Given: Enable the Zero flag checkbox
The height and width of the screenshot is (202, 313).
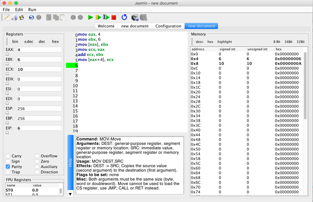Looking at the screenshot, I should [x=37, y=161].
